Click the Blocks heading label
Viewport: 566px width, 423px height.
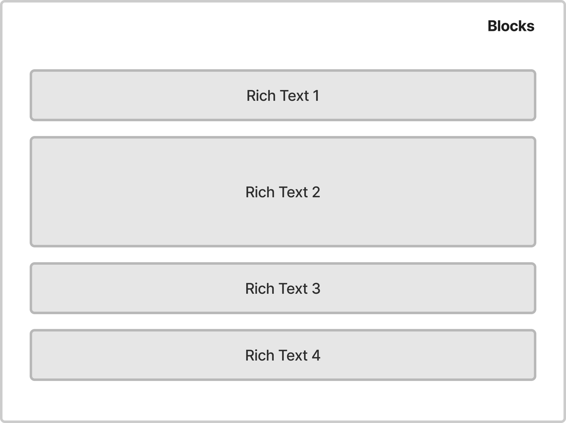point(511,26)
